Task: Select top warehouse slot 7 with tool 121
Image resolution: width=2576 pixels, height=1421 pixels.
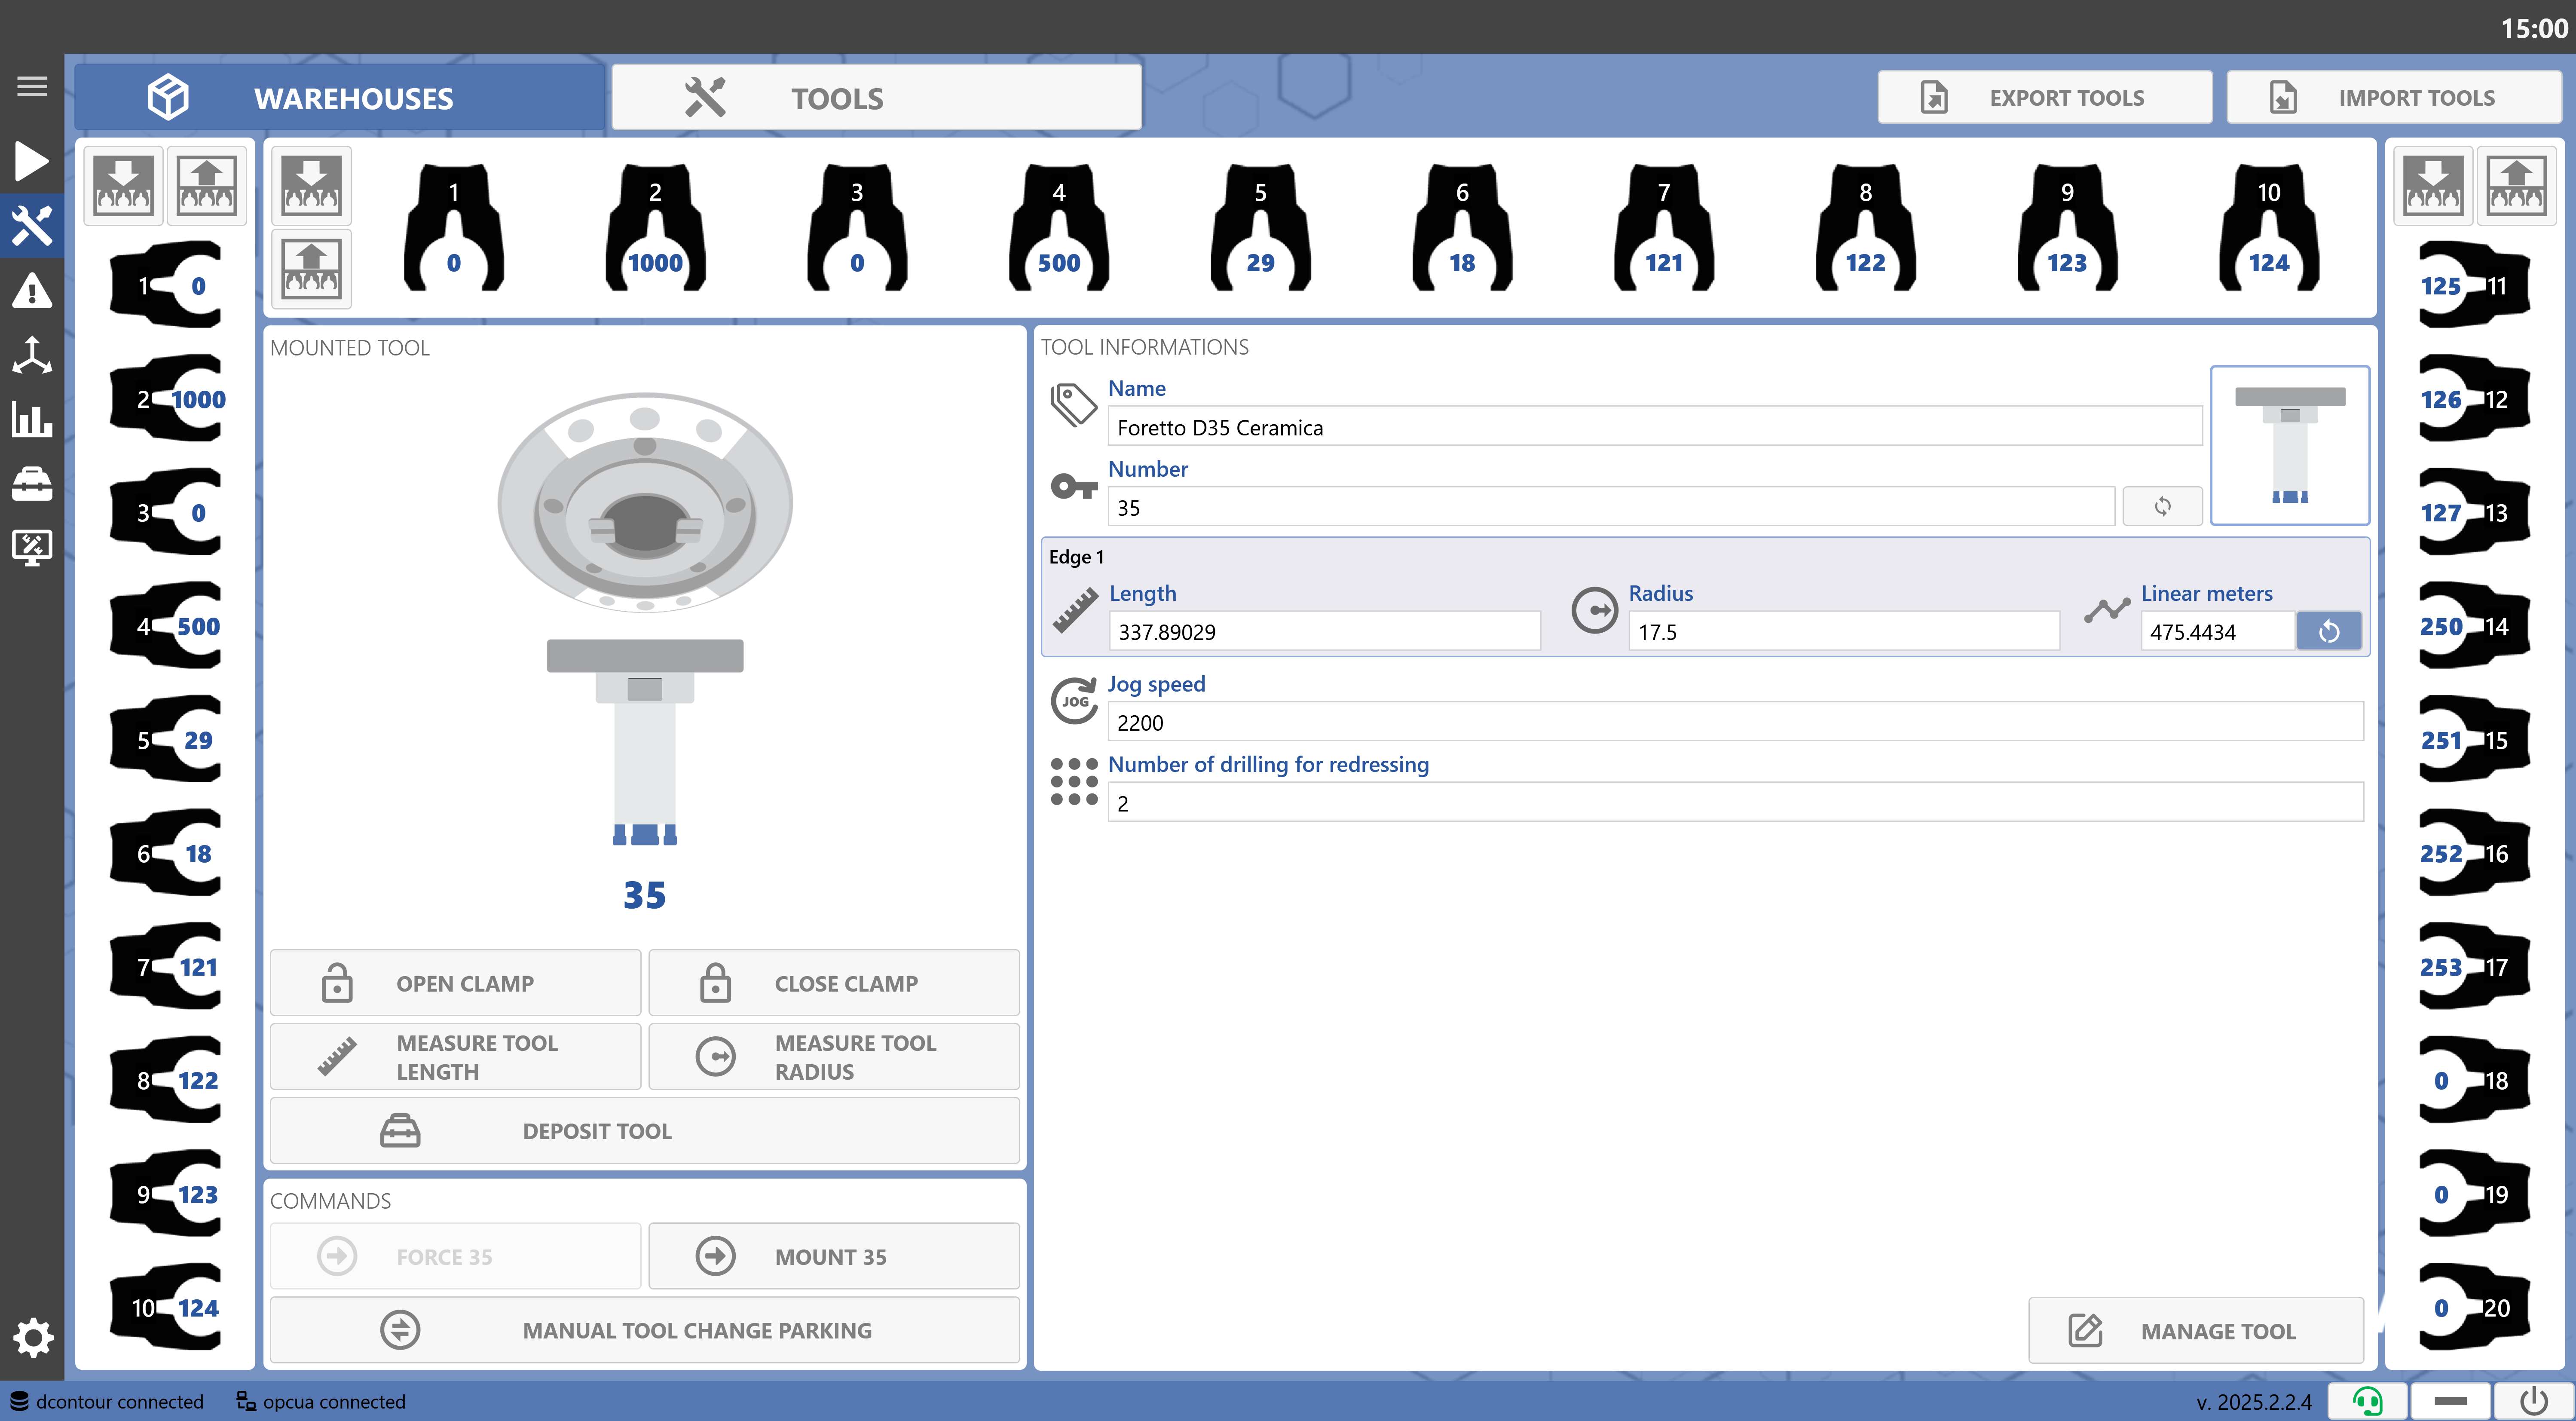Action: [1664, 228]
